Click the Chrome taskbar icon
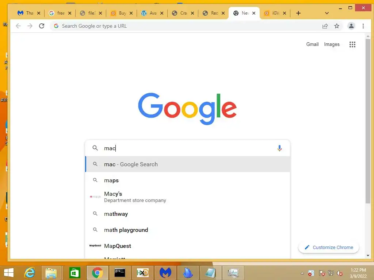This screenshot has width=374, height=280. click(97, 273)
